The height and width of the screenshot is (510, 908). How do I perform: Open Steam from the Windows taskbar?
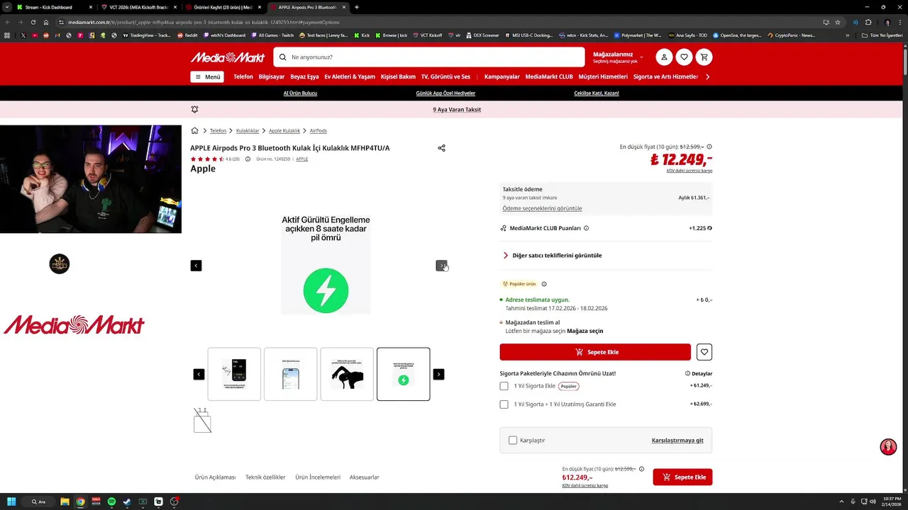tap(127, 501)
